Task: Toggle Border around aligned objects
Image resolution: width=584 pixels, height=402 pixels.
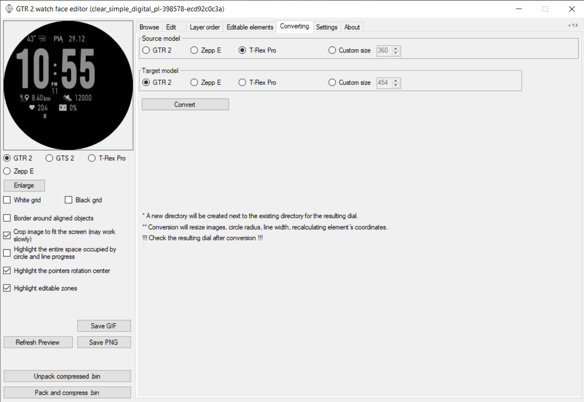Action: point(48,218)
